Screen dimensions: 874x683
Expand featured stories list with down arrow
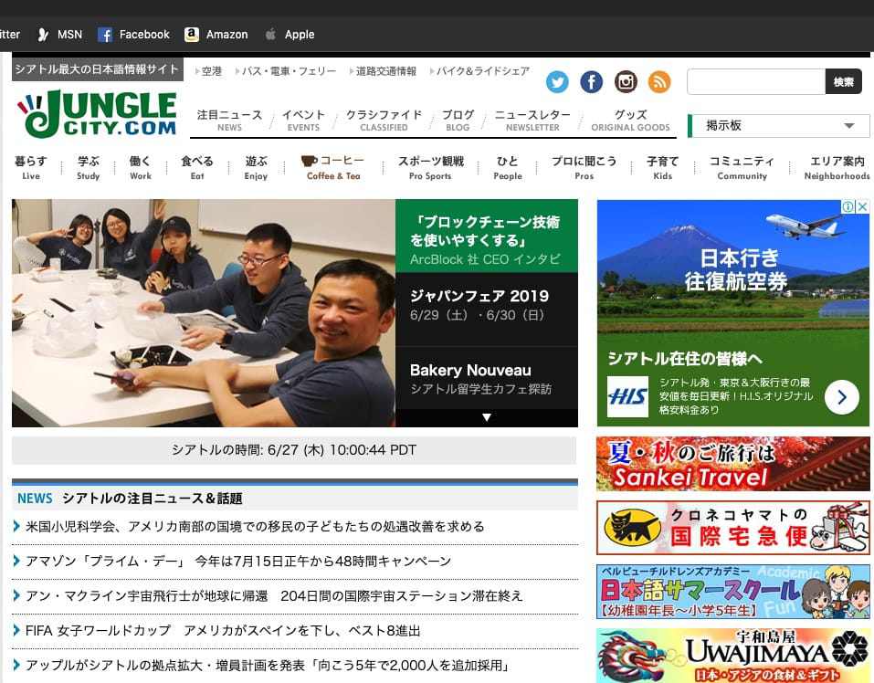point(487,417)
